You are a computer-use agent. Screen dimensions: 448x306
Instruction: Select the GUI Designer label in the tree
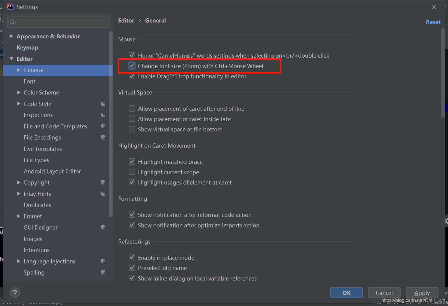40,228
